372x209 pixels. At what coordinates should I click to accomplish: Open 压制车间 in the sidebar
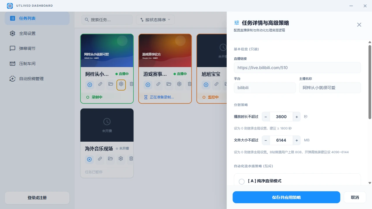(x=37, y=64)
